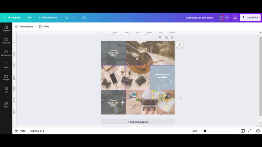Toggle the grid view page icon
The width and height of the screenshot is (262, 147).
(x=242, y=131)
